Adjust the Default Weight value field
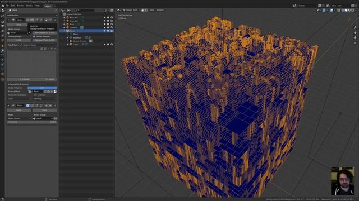359x201 pixels. [x=19, y=40]
